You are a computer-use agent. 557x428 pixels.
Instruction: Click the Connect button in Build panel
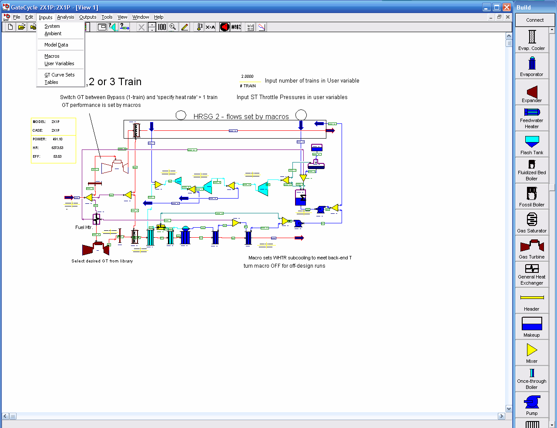[535, 20]
